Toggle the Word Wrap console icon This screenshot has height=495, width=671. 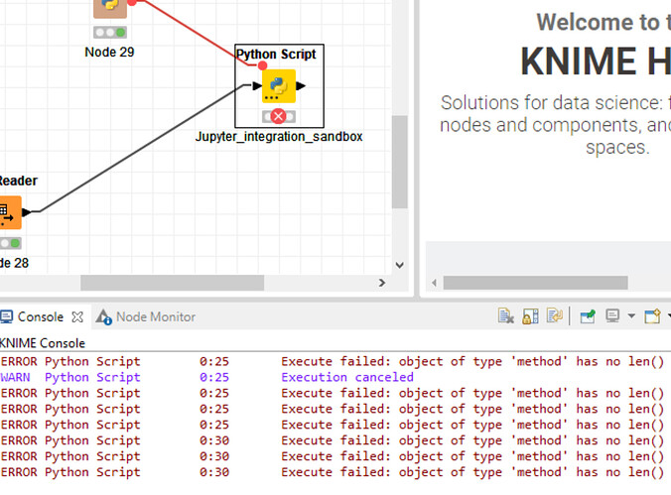pyautogui.click(x=555, y=316)
